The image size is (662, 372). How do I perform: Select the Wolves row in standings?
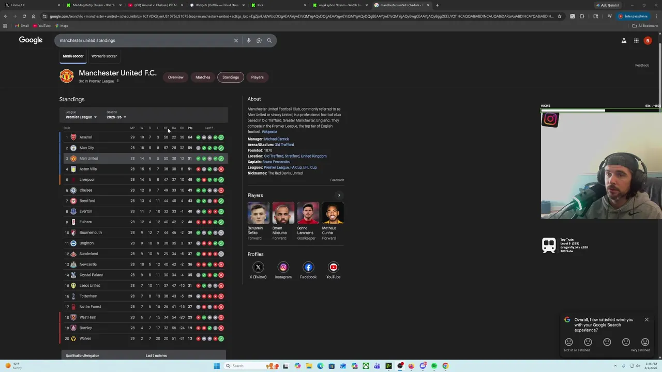click(144, 338)
